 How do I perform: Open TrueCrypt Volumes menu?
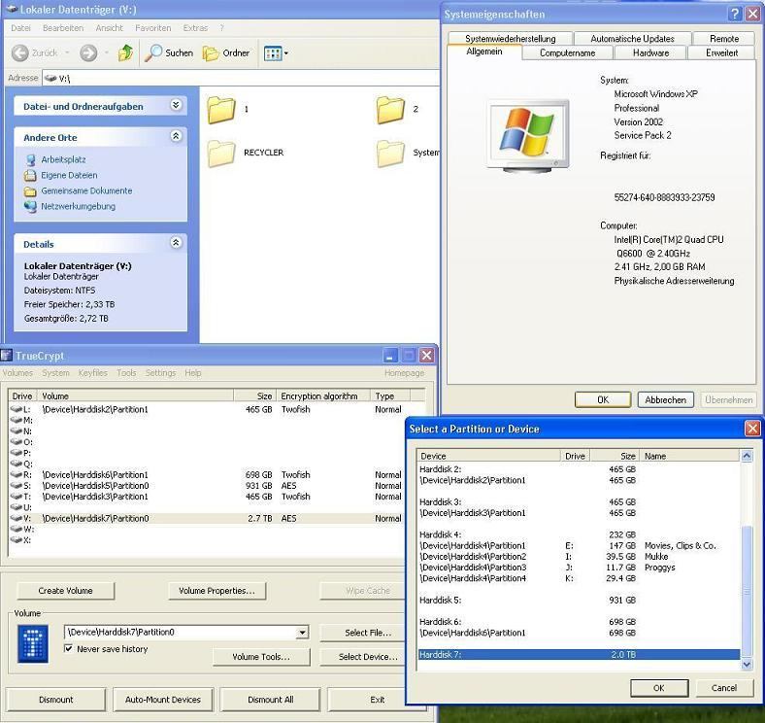pyautogui.click(x=17, y=373)
